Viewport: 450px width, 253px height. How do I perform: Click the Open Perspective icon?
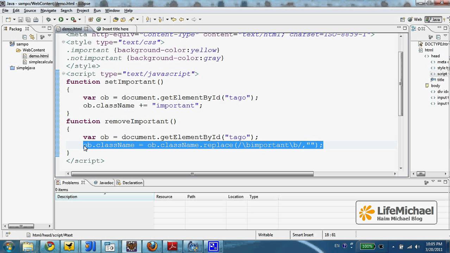pos(402,20)
